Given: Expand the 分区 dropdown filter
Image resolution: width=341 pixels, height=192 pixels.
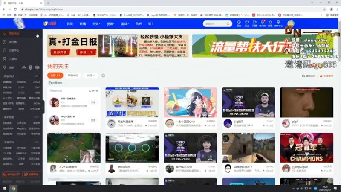Looking at the screenshot, I should click(x=91, y=76).
